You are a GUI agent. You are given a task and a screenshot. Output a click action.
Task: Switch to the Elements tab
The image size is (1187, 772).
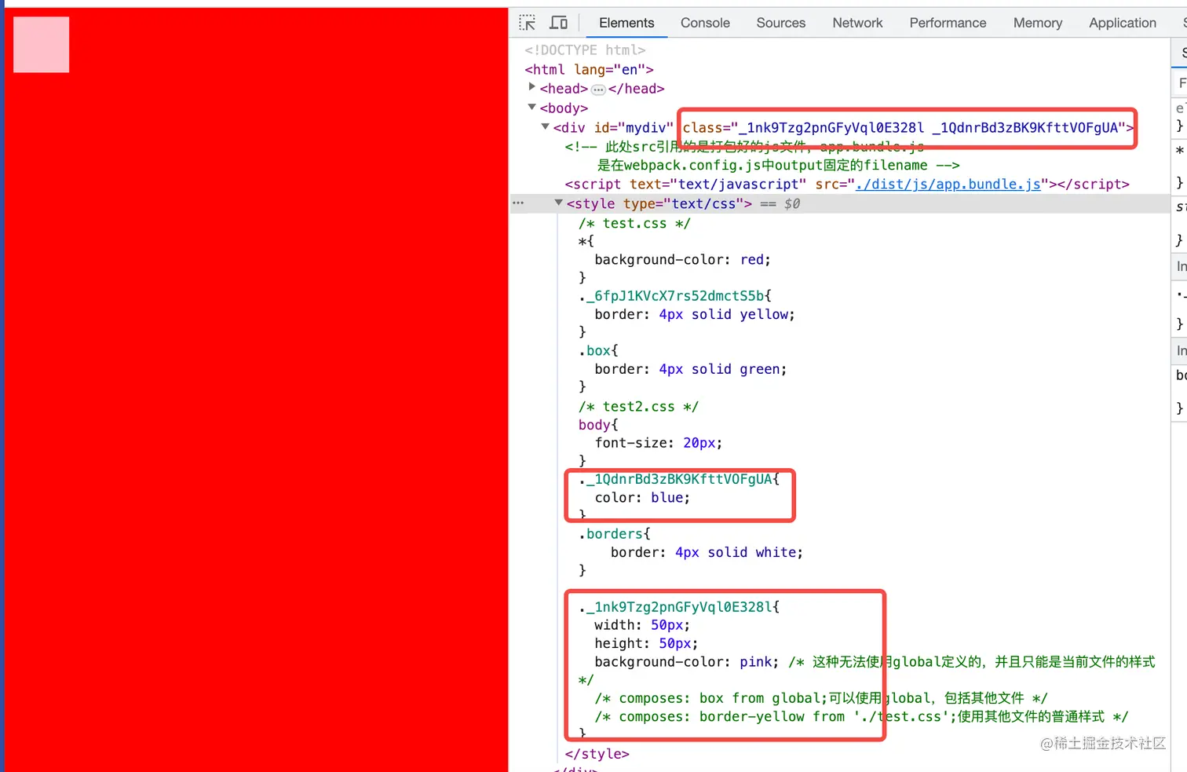626,23
